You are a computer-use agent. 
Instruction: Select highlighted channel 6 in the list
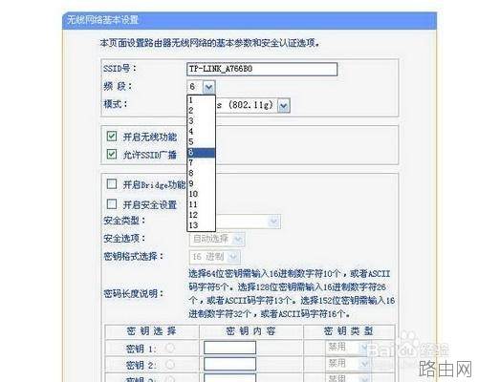[x=201, y=153]
